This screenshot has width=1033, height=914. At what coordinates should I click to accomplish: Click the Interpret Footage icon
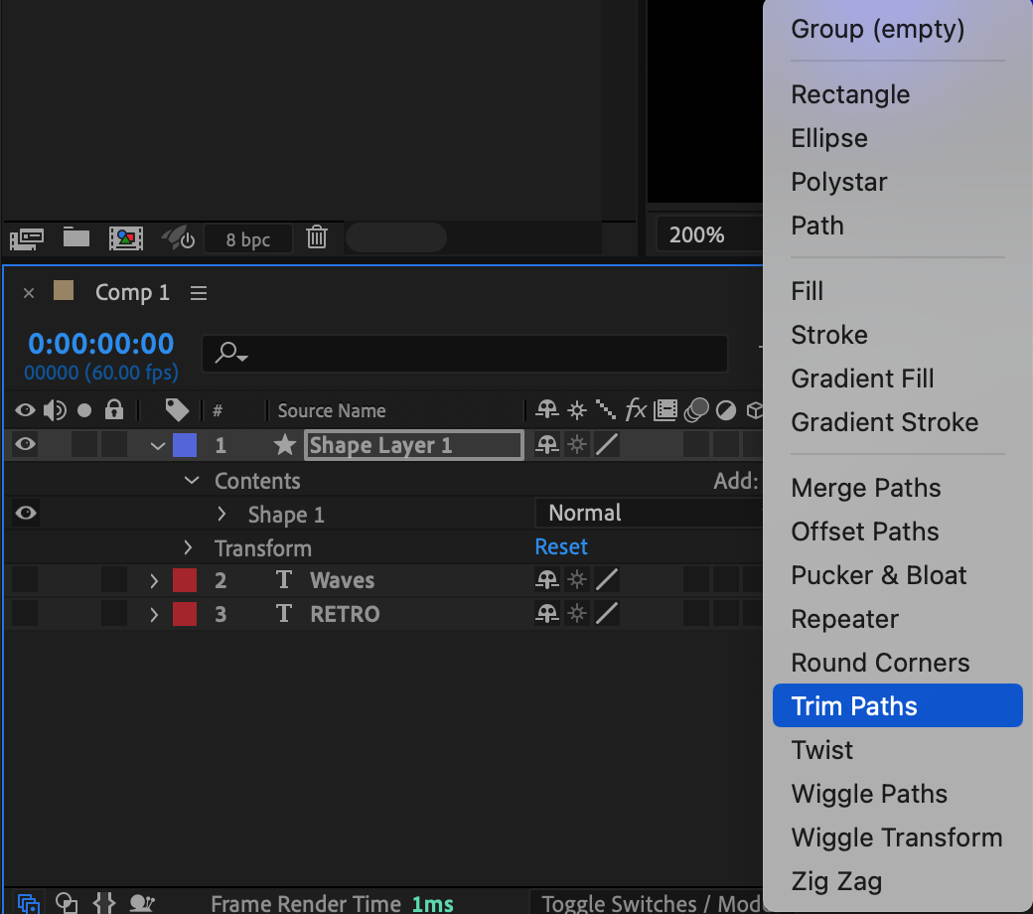point(26,238)
